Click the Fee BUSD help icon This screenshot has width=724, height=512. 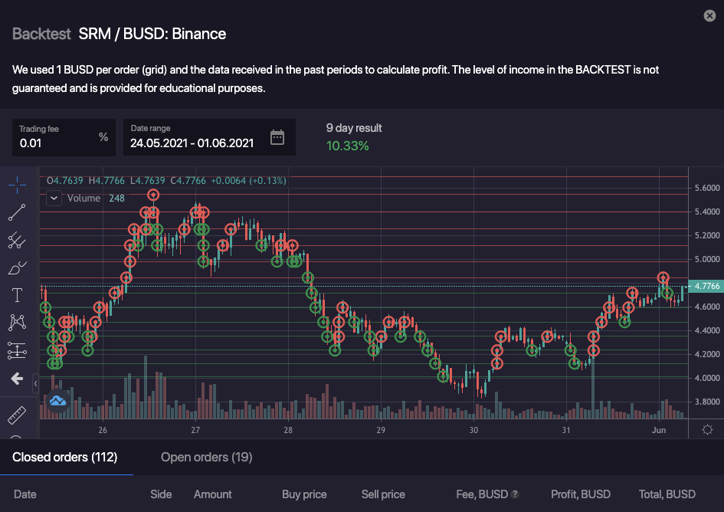pos(515,494)
